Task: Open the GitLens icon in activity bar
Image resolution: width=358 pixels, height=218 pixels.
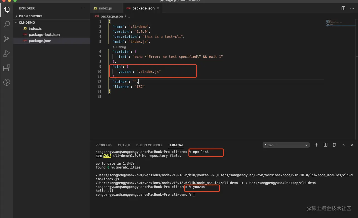Action: (x=6, y=82)
